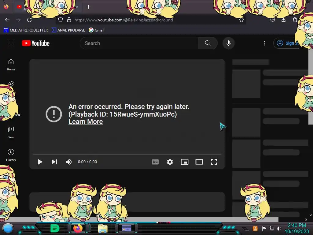Click the video progress bar
This screenshot has width=313, height=235.
click(x=127, y=154)
